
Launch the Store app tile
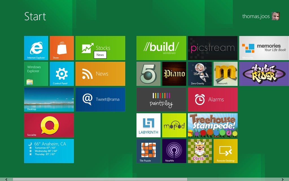(62, 48)
